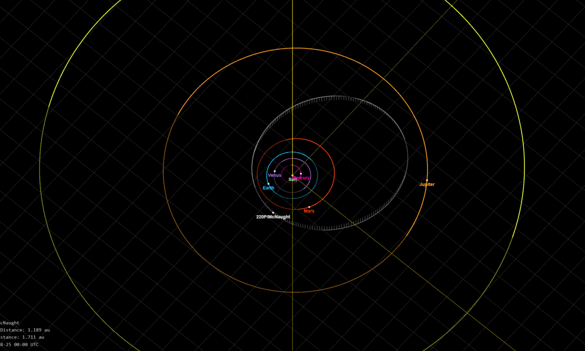
Task: Click the Mercury label
Action: click(x=302, y=178)
